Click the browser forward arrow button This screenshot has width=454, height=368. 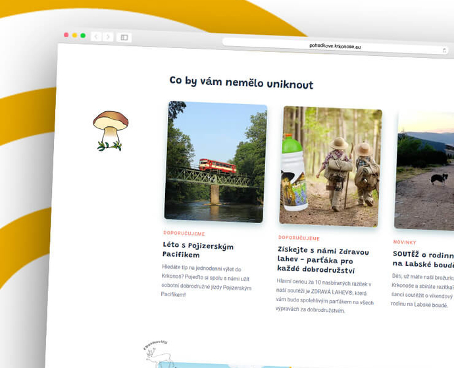coord(108,37)
